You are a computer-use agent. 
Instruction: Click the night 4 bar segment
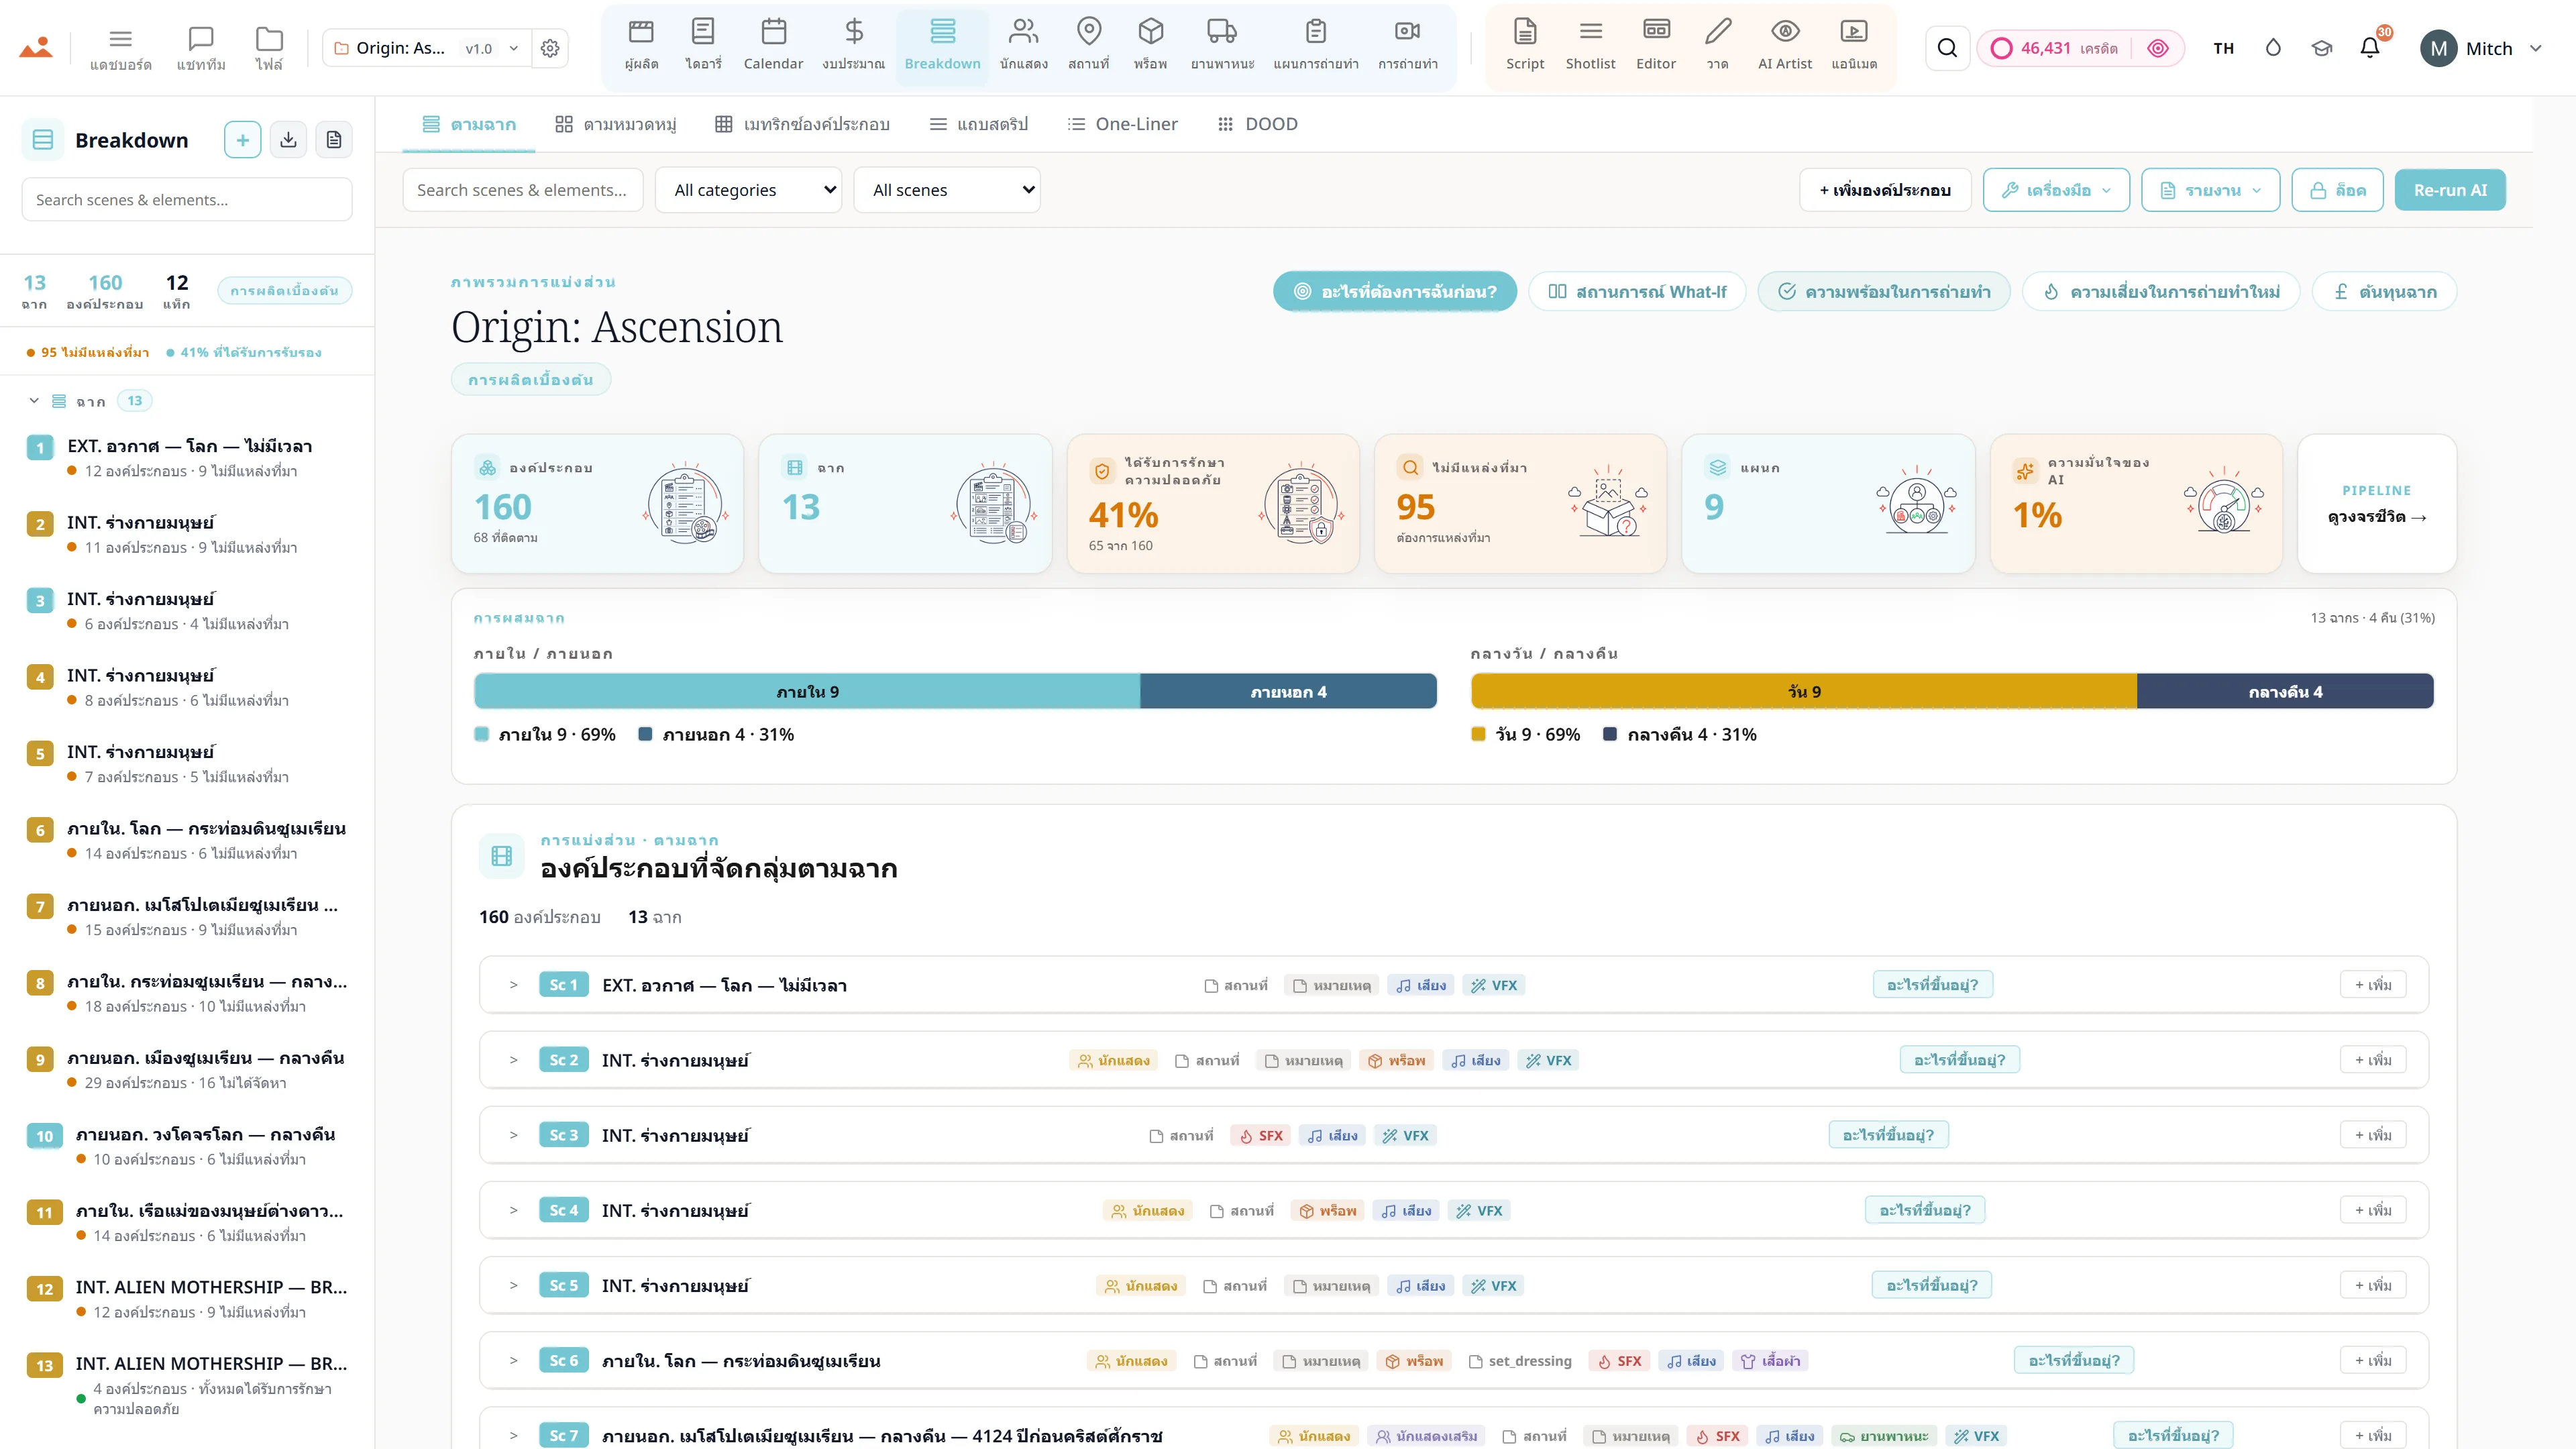click(x=2285, y=692)
